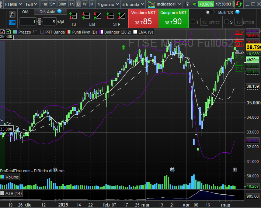Screen dimensions: 261x208
Task: Place a buy limit order (LIM left icon)
Action: coord(86,16)
